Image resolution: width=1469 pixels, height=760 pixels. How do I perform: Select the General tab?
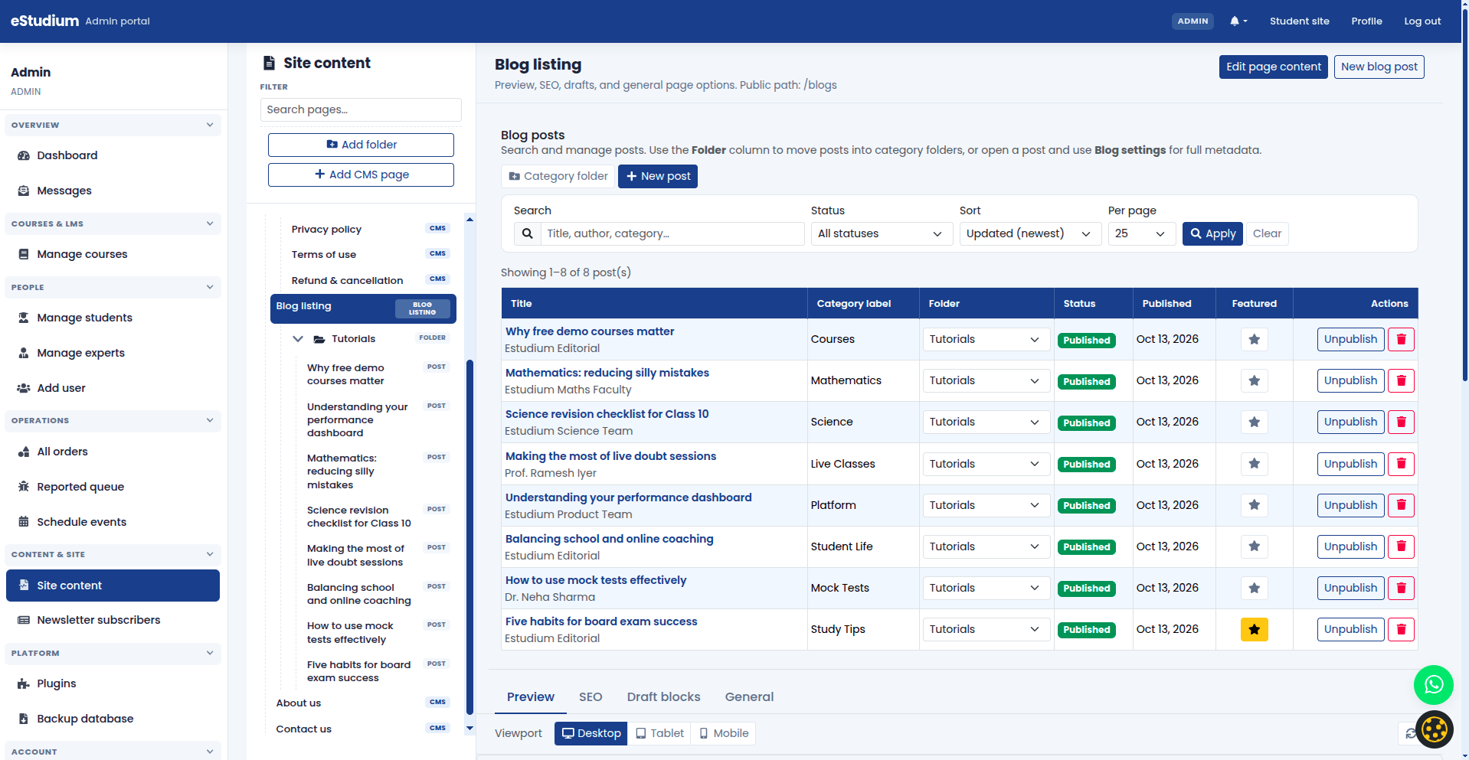(x=749, y=696)
